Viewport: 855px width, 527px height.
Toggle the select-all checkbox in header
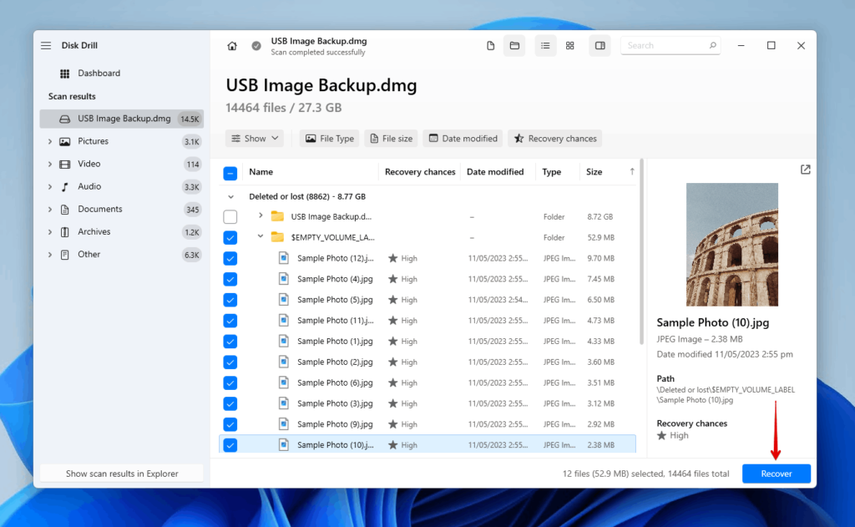coord(230,172)
